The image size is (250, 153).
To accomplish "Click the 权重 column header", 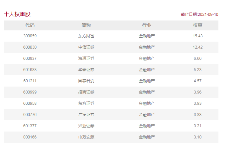I will point(197,25).
